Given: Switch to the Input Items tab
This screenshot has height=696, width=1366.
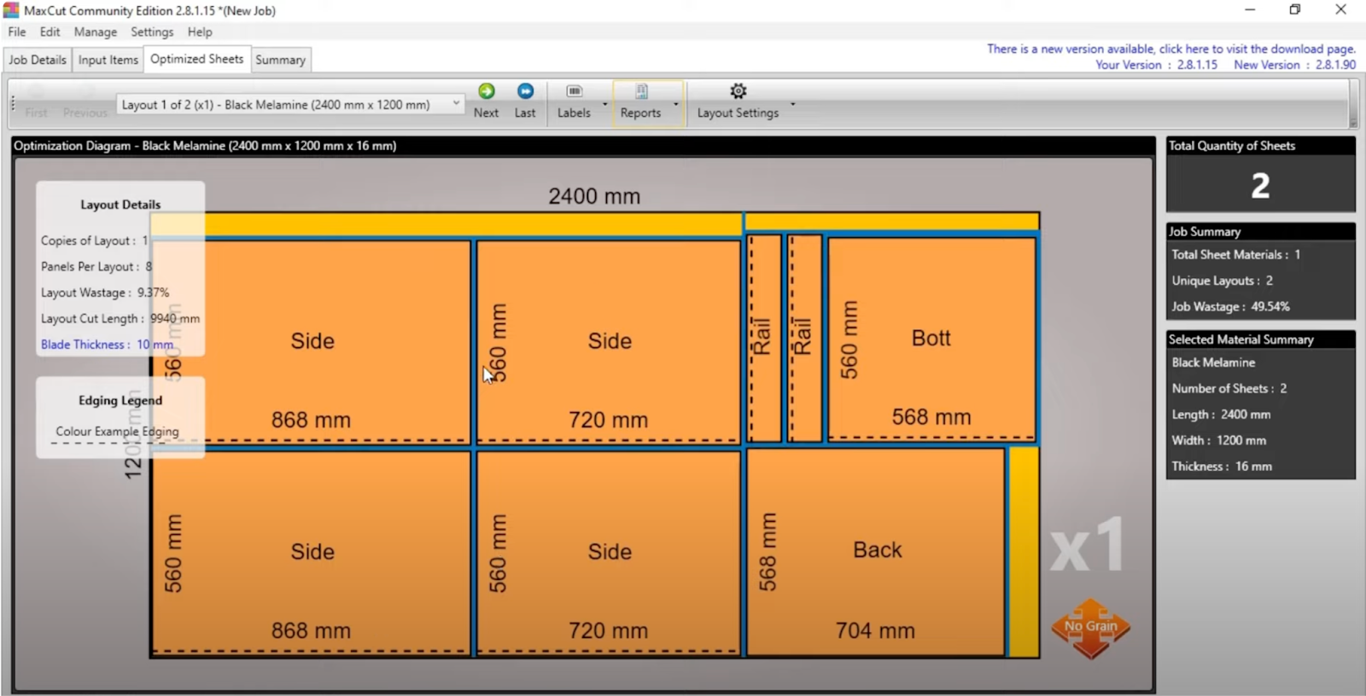Looking at the screenshot, I should click(108, 60).
